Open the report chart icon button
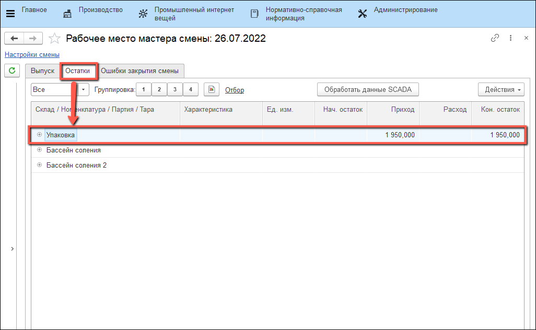 [211, 90]
